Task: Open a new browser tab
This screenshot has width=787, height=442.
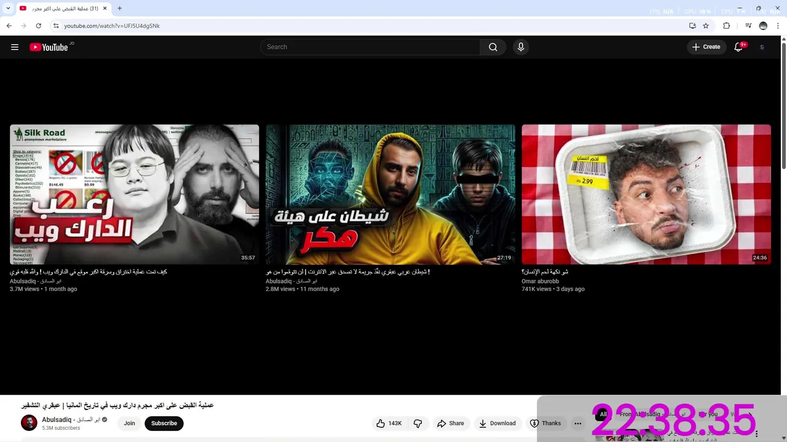Action: [119, 9]
